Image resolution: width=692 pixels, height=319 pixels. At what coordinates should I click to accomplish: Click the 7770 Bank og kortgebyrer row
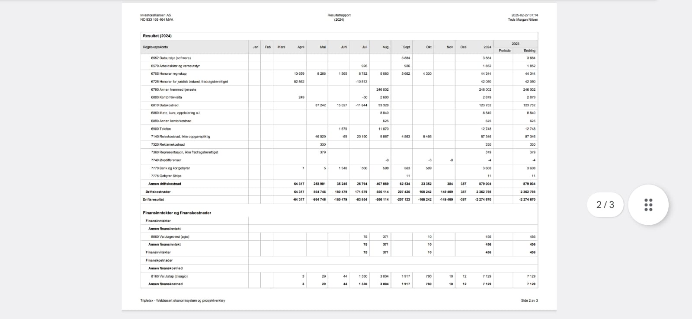click(x=339, y=168)
